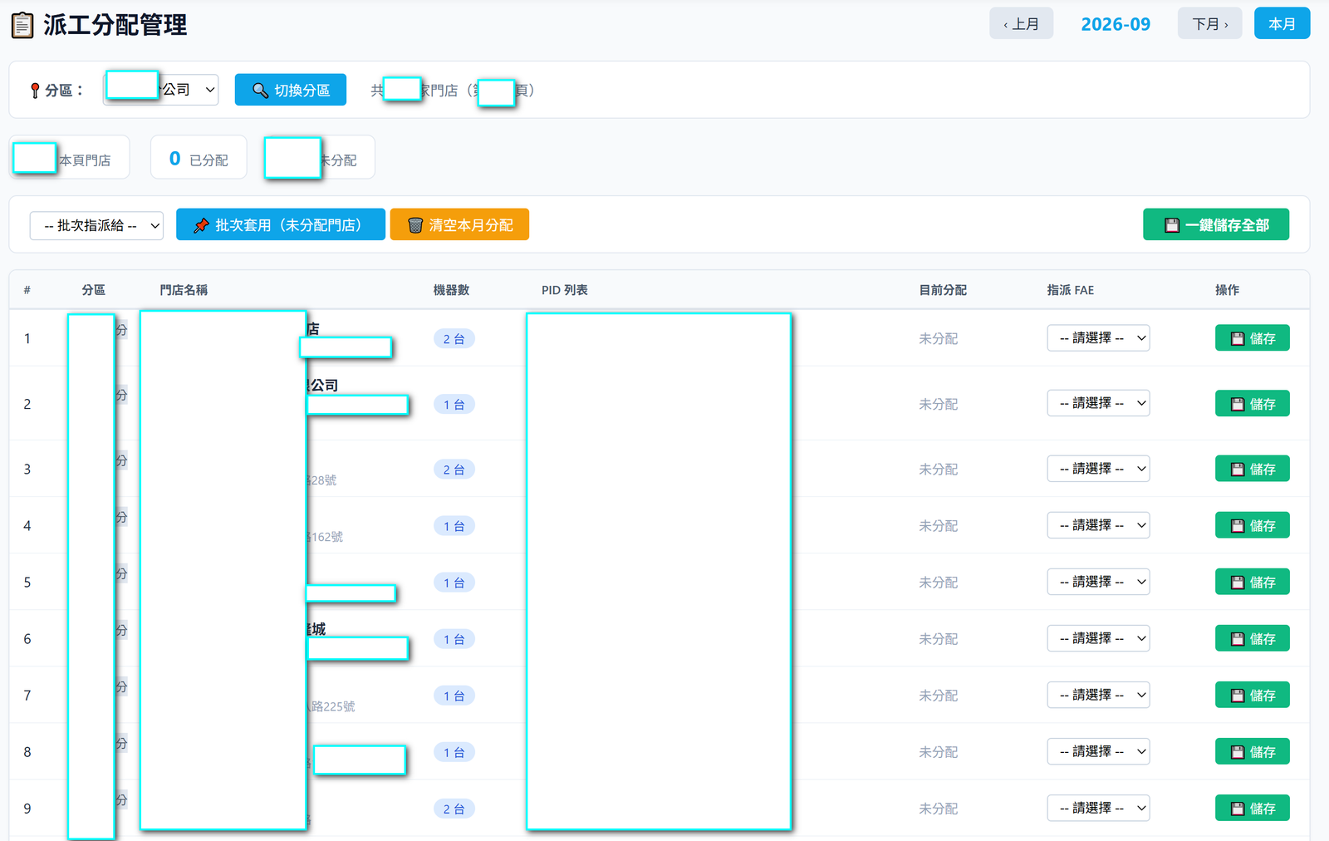Click the floppy disk icon in 一鍵儲存全部

click(1172, 225)
